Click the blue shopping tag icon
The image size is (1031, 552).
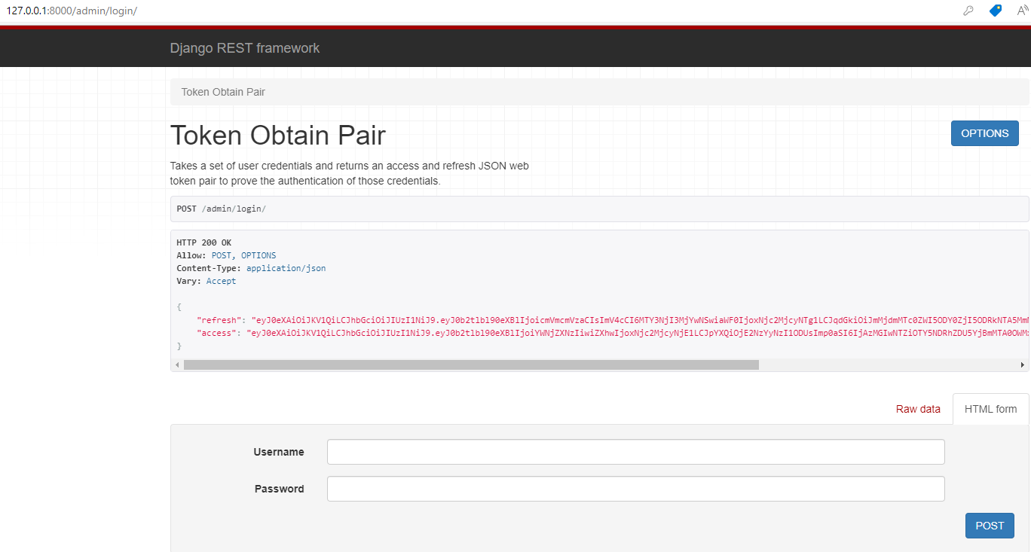[996, 11]
